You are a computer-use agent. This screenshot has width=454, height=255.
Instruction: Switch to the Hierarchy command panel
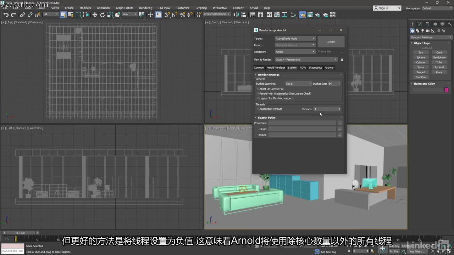pos(427,24)
